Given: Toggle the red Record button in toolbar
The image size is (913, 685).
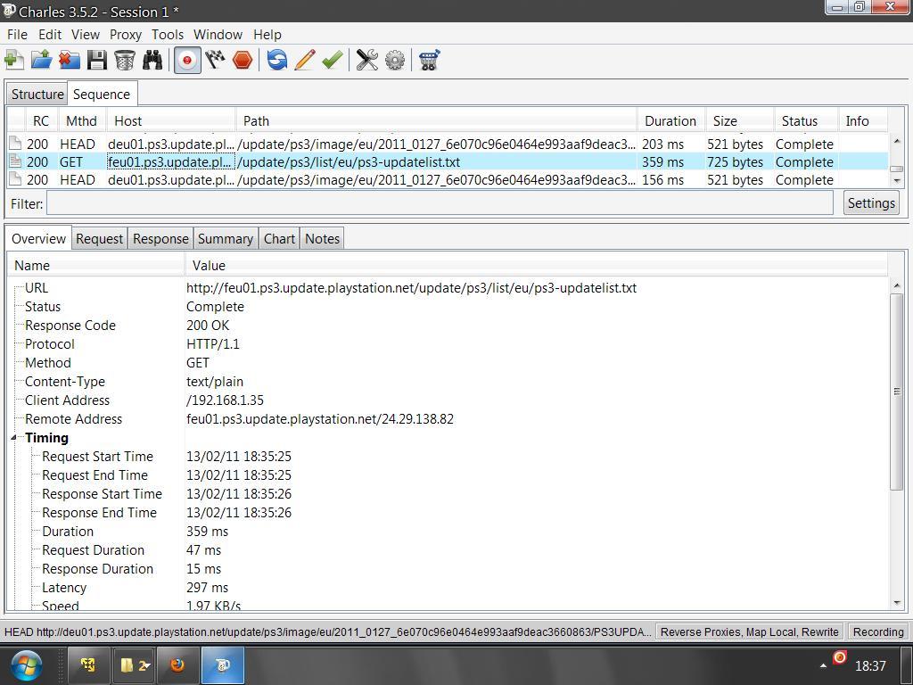Looking at the screenshot, I should [x=187, y=60].
